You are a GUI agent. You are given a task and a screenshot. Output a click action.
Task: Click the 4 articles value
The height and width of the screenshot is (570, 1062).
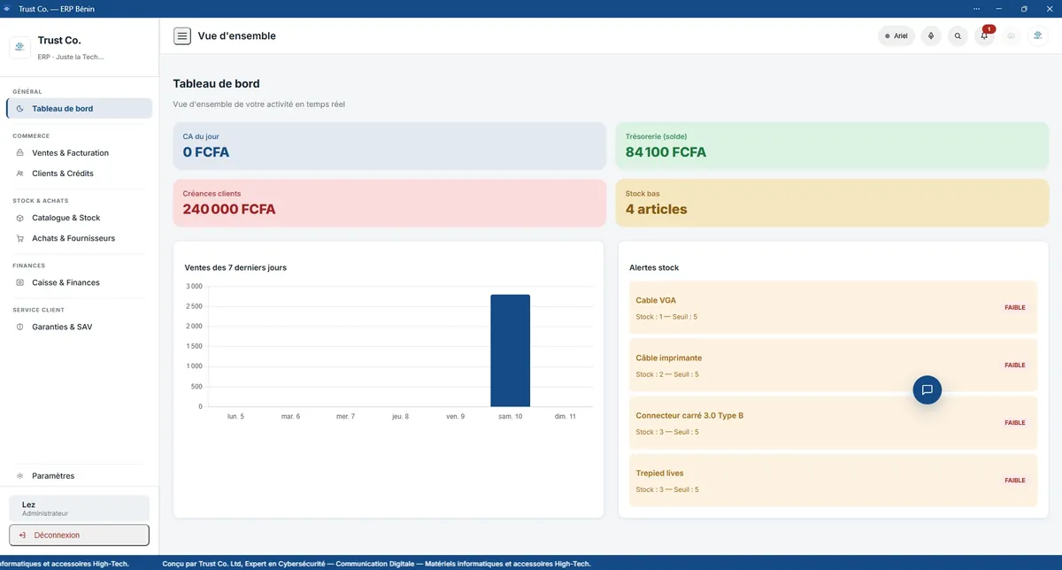coord(657,210)
